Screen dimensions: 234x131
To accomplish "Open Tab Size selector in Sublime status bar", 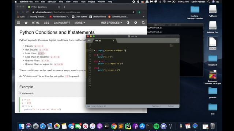I will click(x=156, y=106).
